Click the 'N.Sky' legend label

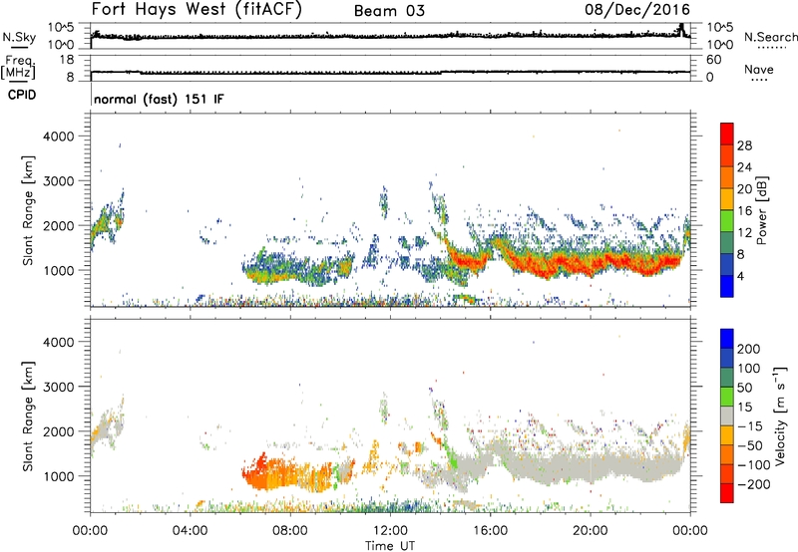tap(19, 38)
